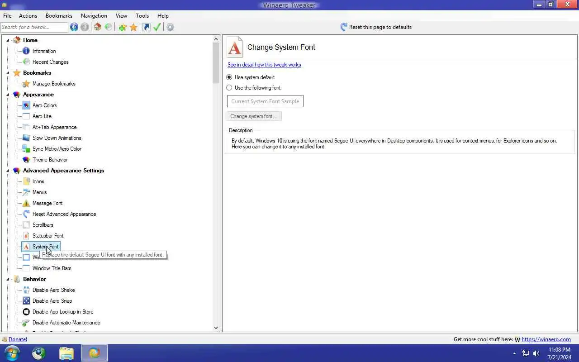Select the Icons item icon
579x362 pixels.
click(x=26, y=181)
